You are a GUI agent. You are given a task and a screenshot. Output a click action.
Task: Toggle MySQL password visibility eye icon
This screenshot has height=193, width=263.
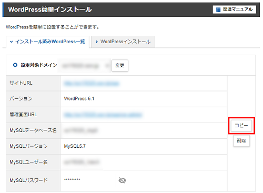click(x=122, y=180)
